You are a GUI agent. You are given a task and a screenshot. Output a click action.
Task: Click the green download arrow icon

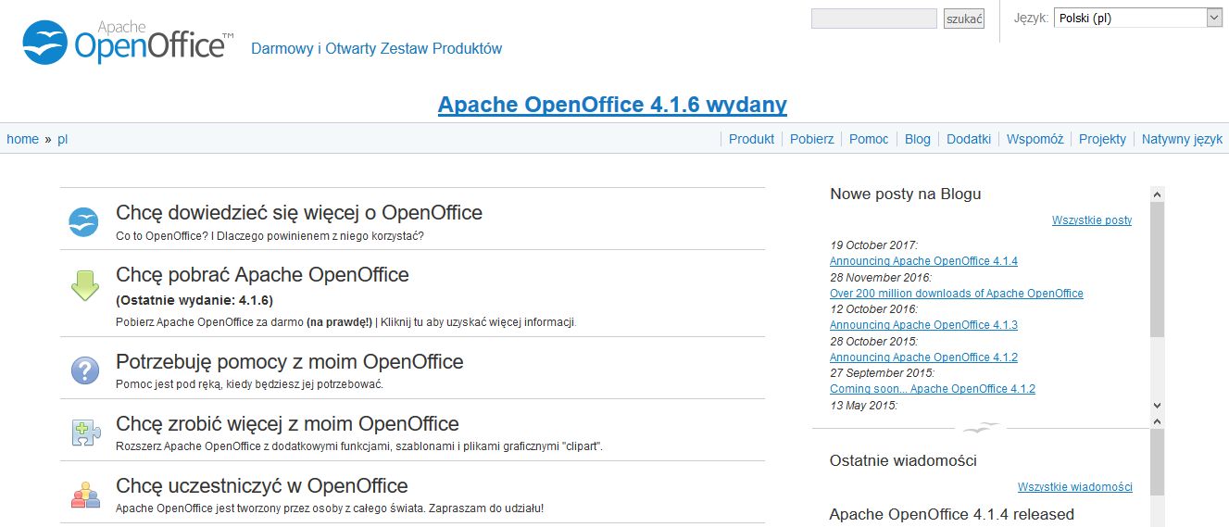coord(85,285)
